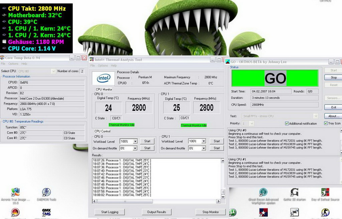The height and width of the screenshot is (219, 342).
Task: Start the CPU 1 workload
Action: [x=216, y=141]
